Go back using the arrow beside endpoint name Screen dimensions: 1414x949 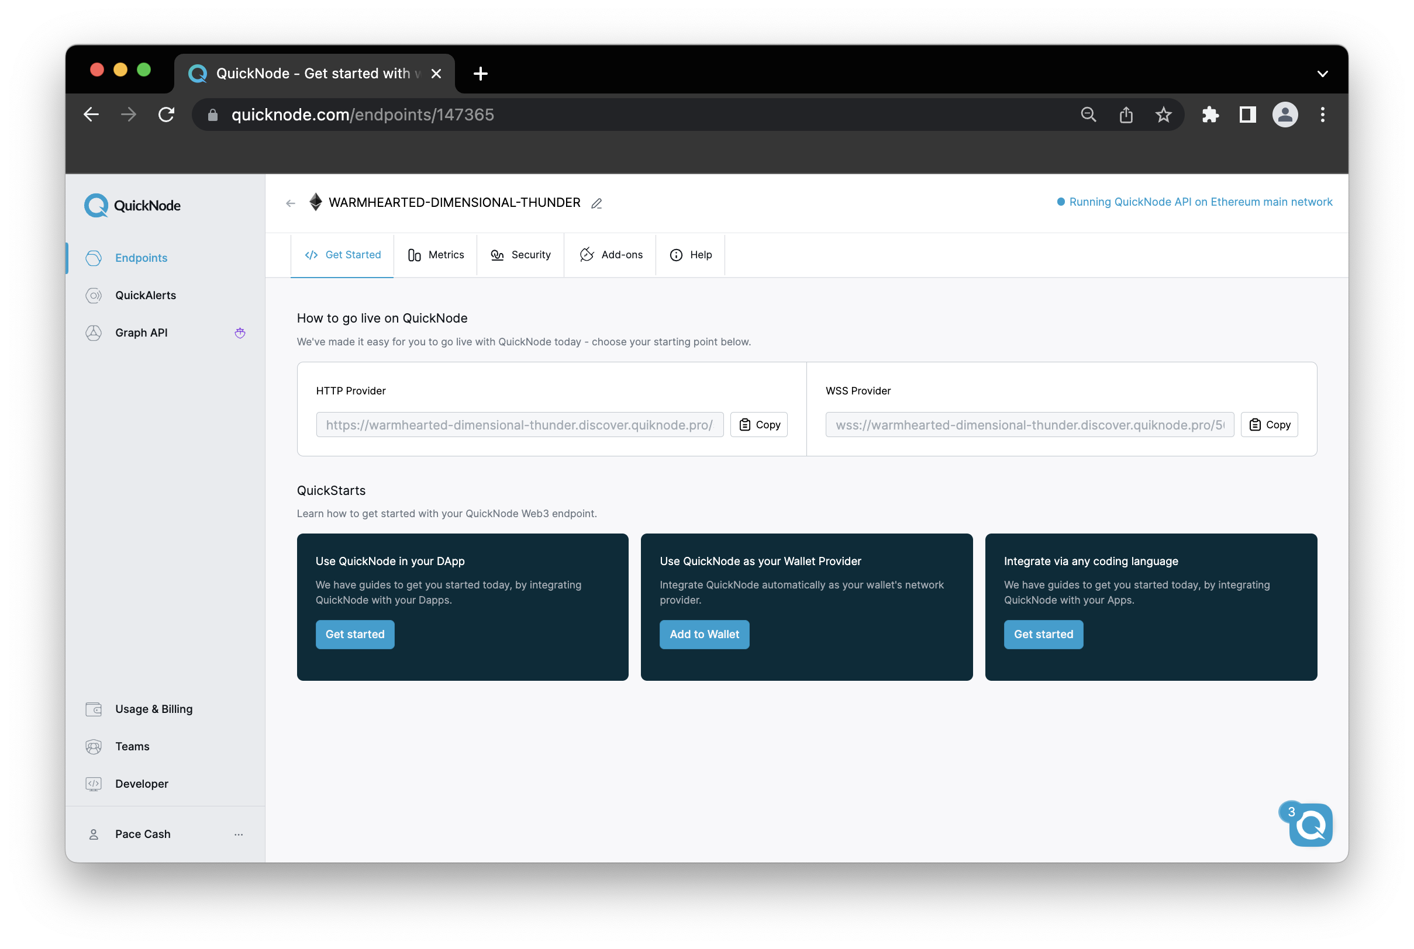point(291,203)
